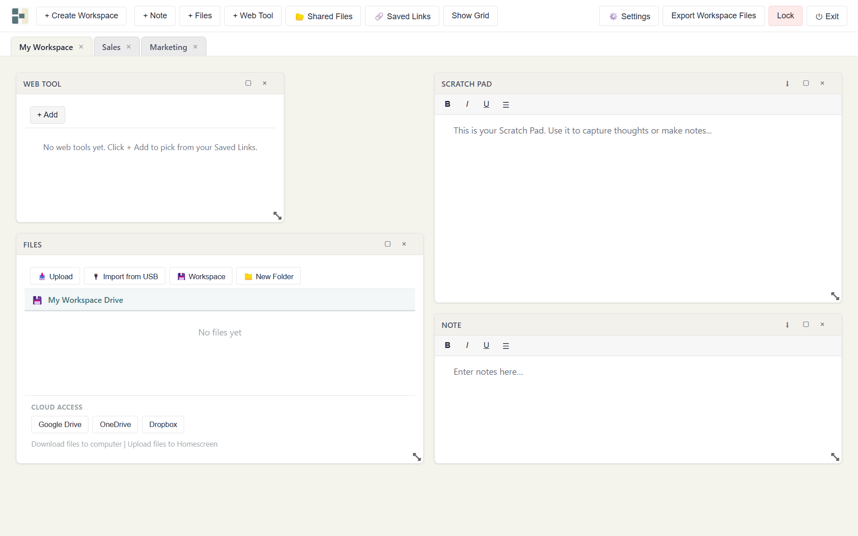Minimize the Note panel with its down arrow
Image resolution: width=858 pixels, height=536 pixels.
click(x=787, y=325)
